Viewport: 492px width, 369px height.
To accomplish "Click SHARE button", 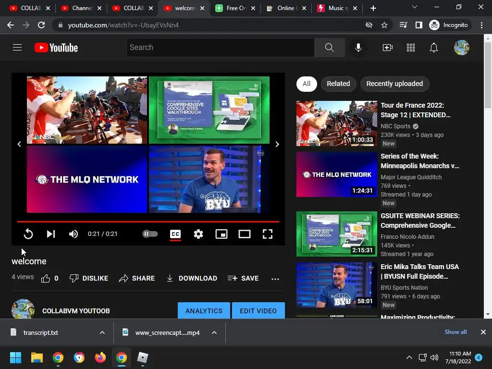I will (137, 278).
